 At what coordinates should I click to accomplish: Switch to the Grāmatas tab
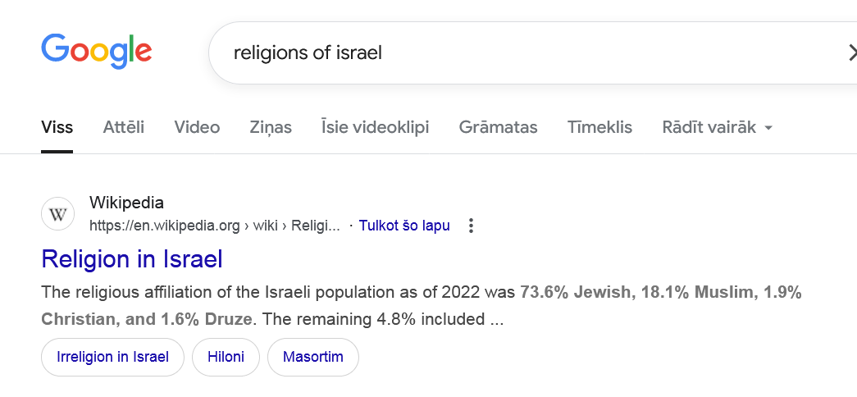(499, 127)
